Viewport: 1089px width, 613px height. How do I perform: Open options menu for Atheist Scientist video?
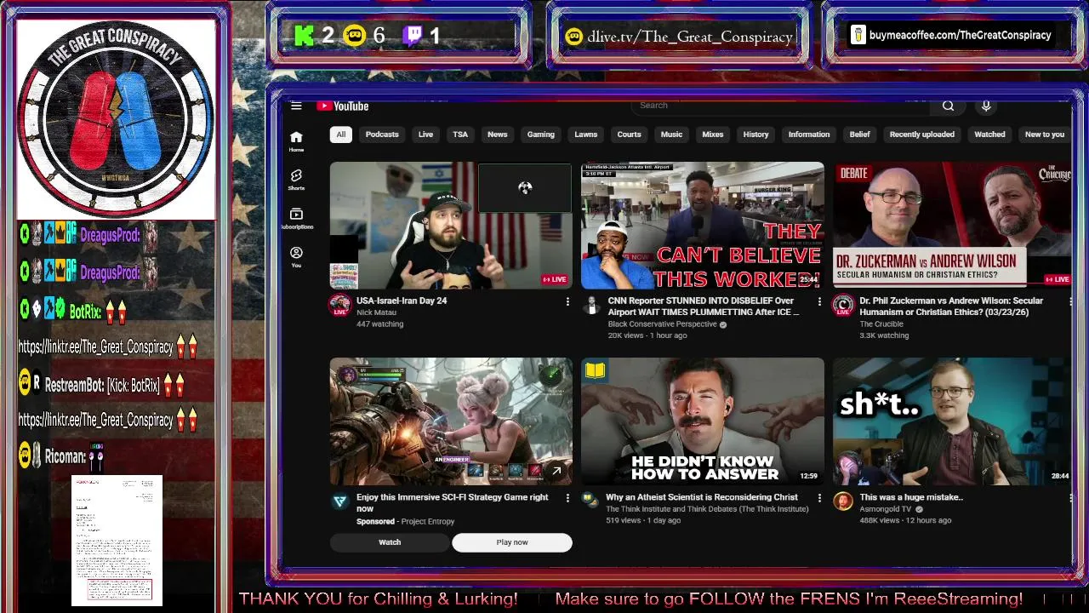(819, 498)
